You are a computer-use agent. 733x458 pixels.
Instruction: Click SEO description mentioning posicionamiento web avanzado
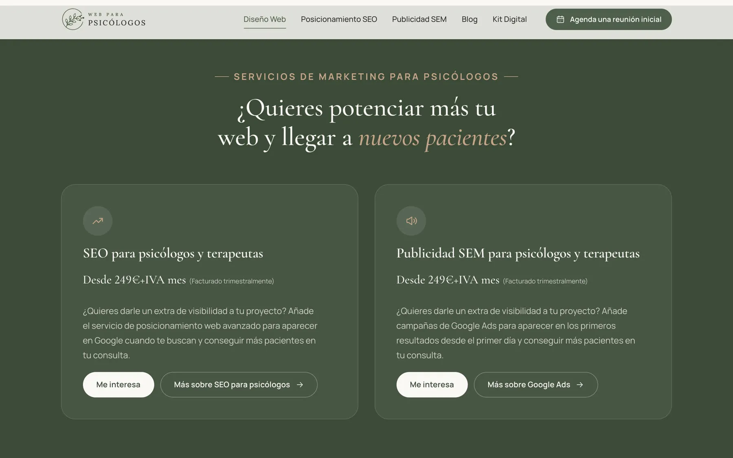(x=200, y=333)
